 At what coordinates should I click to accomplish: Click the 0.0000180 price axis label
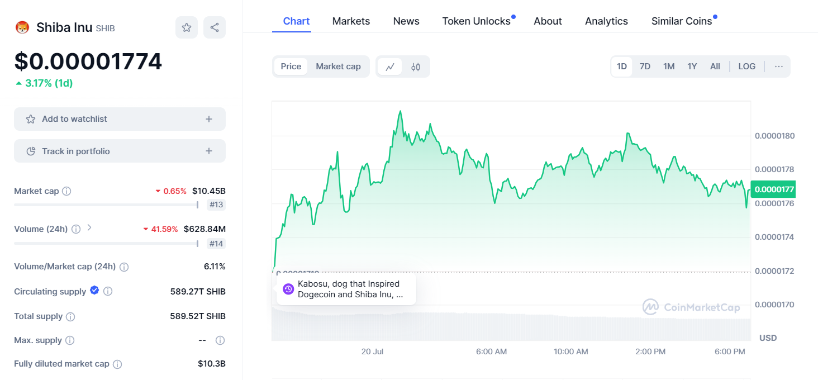point(774,136)
